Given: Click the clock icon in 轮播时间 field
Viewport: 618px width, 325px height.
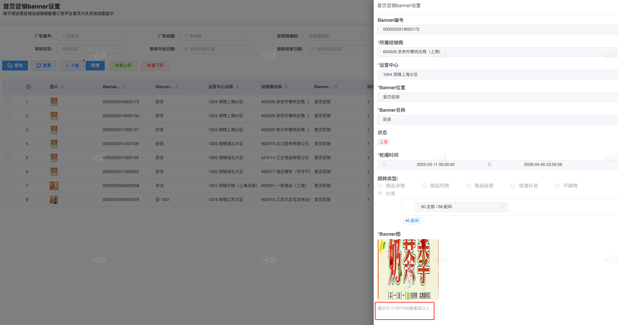Looking at the screenshot, I should [x=384, y=165].
